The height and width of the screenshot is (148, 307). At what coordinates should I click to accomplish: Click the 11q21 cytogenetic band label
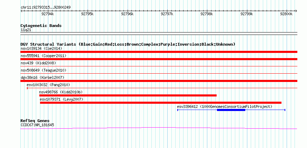pyautogui.click(x=26, y=30)
